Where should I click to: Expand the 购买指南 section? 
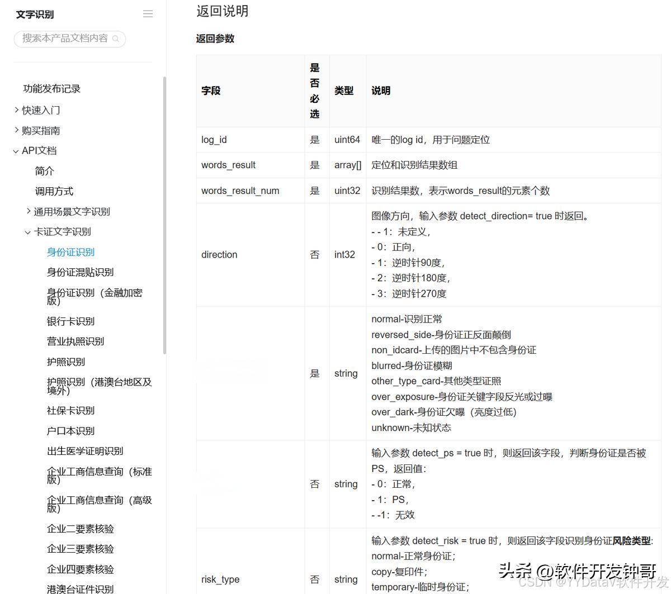click(16, 130)
